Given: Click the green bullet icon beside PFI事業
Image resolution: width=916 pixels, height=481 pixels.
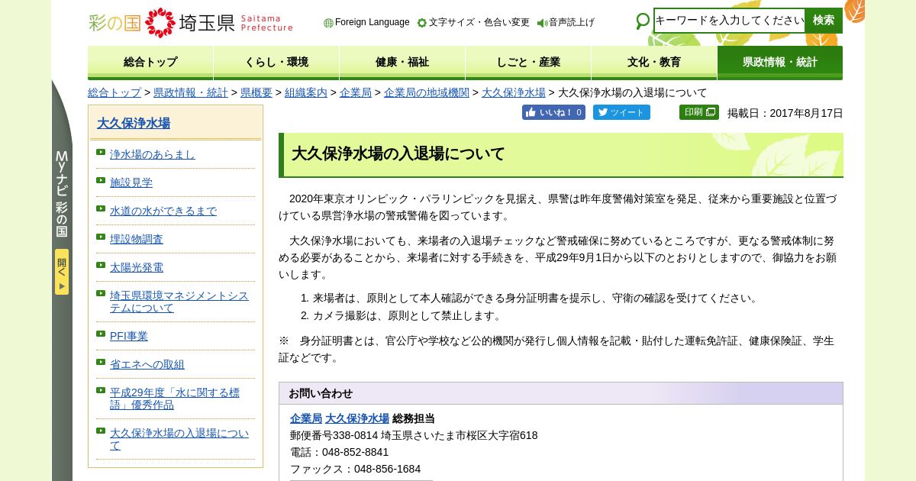Looking at the screenshot, I should (101, 334).
